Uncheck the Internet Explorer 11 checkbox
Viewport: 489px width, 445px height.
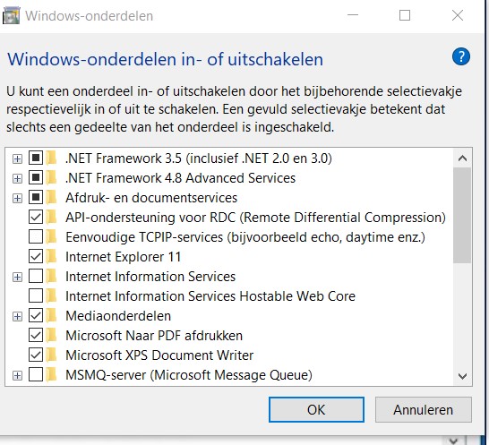(x=36, y=256)
